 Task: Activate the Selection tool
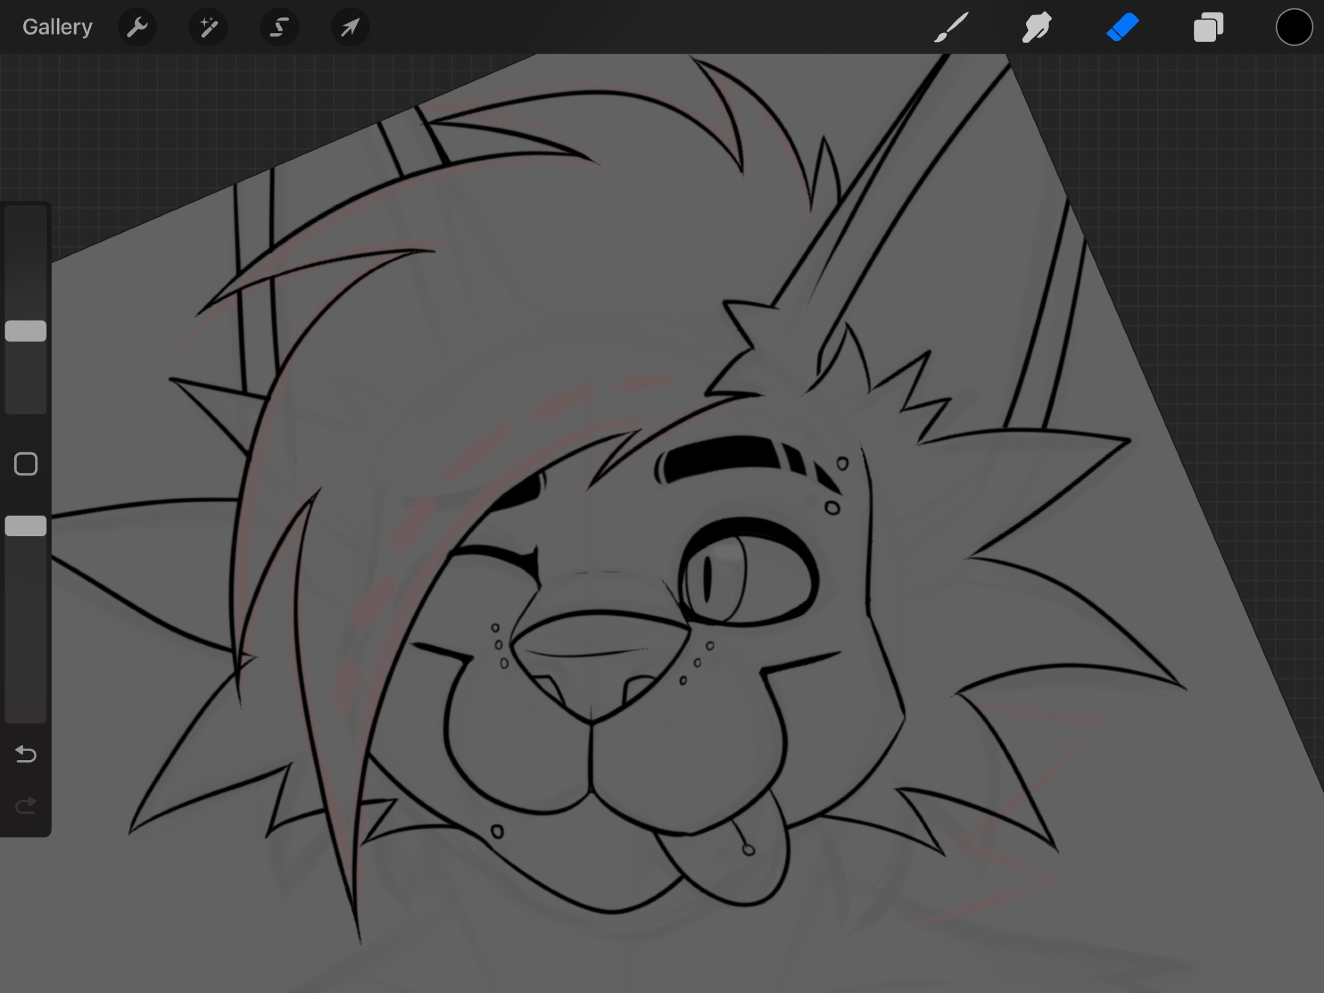tap(279, 28)
